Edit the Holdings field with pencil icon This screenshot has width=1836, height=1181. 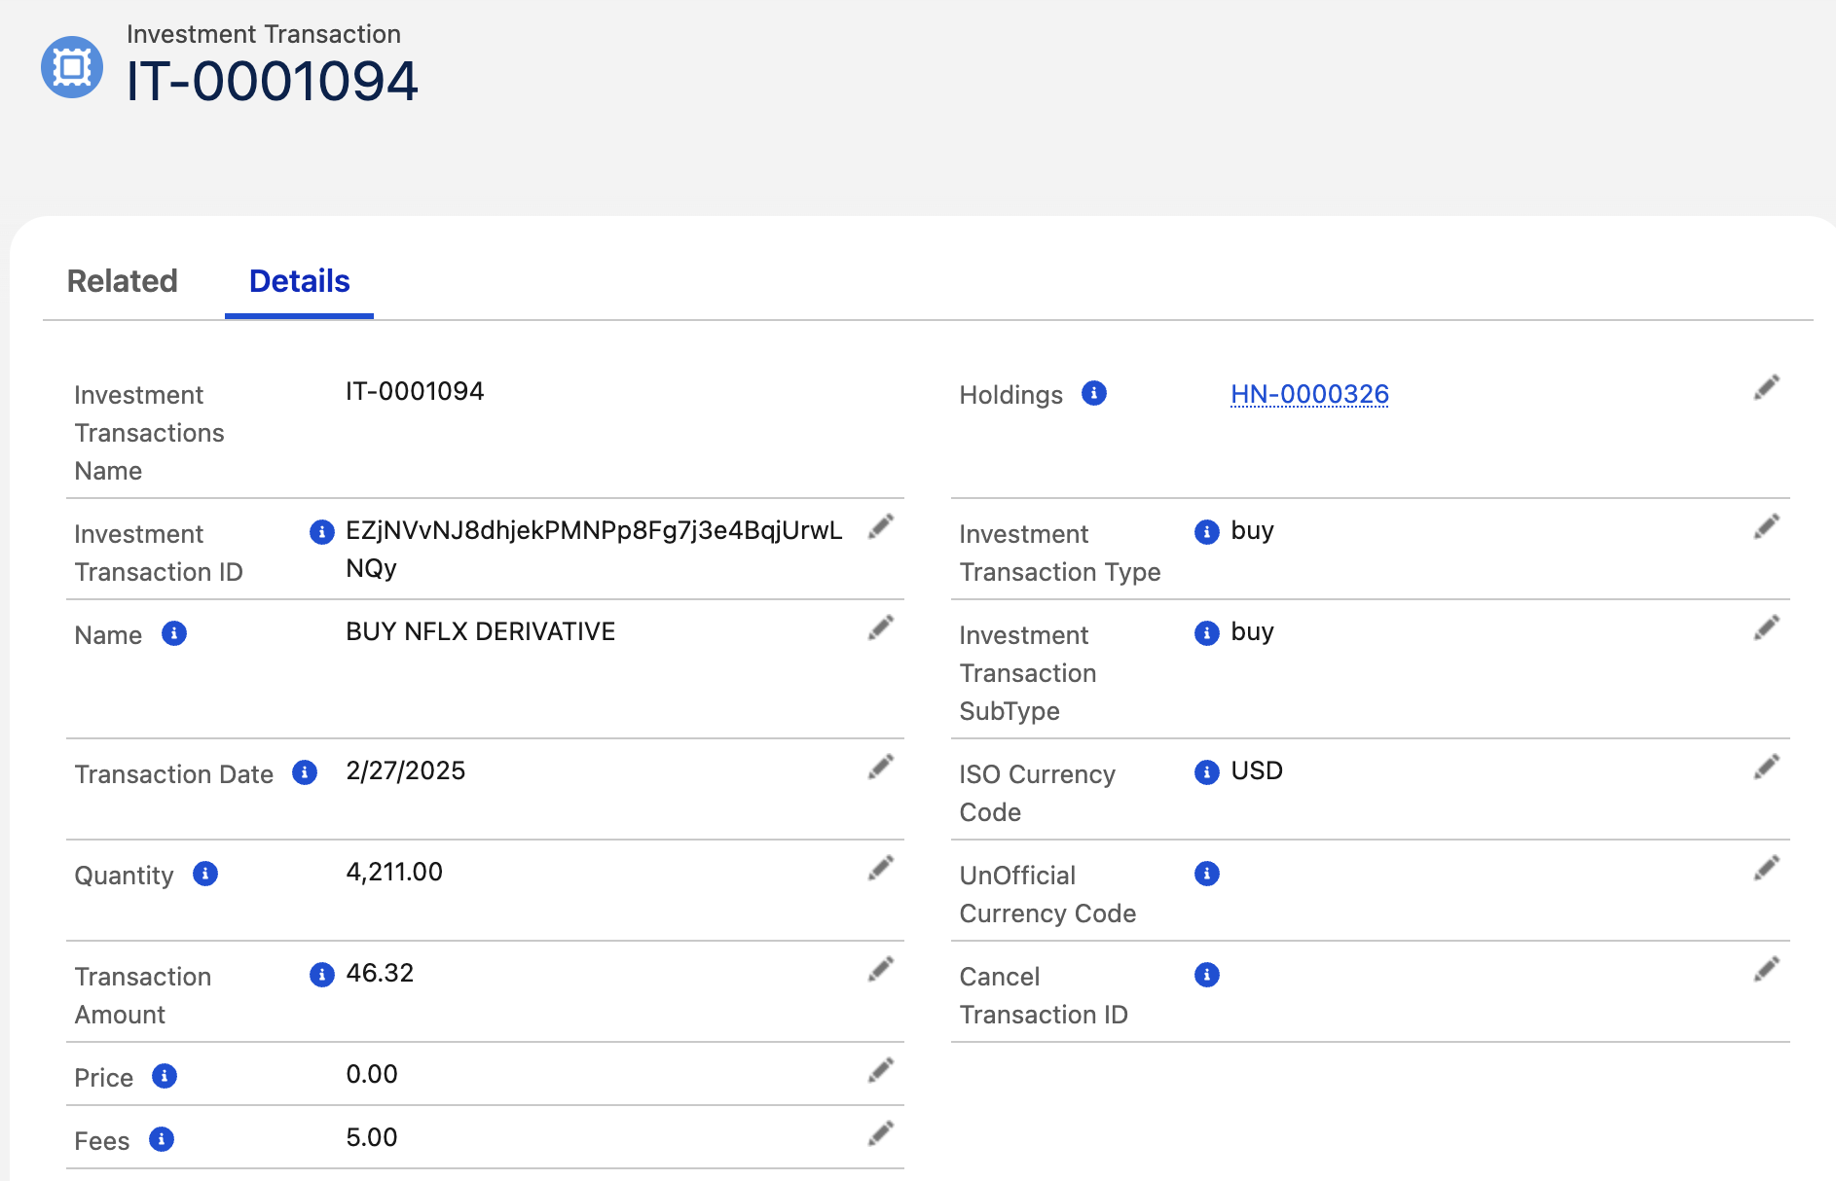(x=1767, y=387)
